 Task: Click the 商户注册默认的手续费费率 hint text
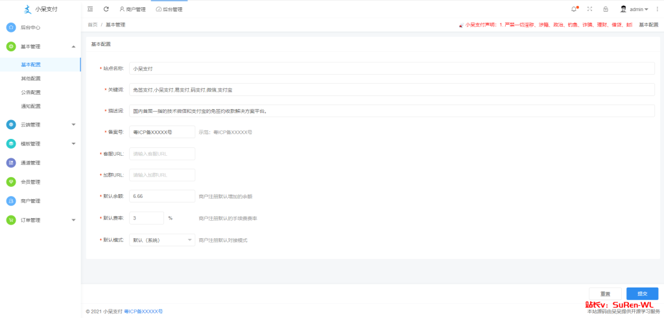pyautogui.click(x=228, y=219)
